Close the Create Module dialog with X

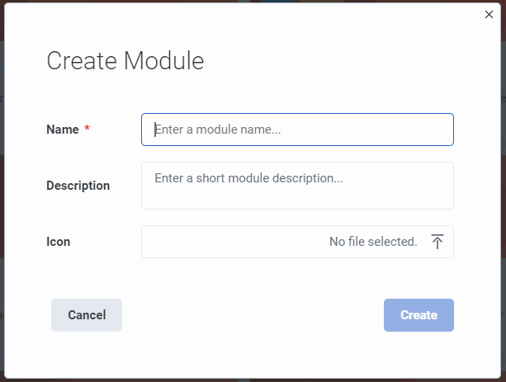pos(489,14)
